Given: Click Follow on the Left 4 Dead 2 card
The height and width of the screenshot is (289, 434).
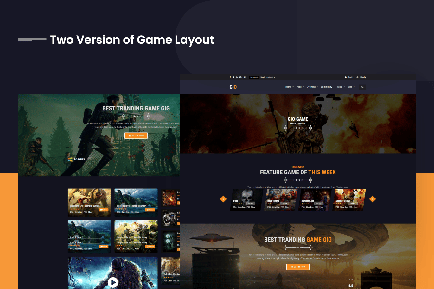Looking at the screenshot, I should 104,246.
